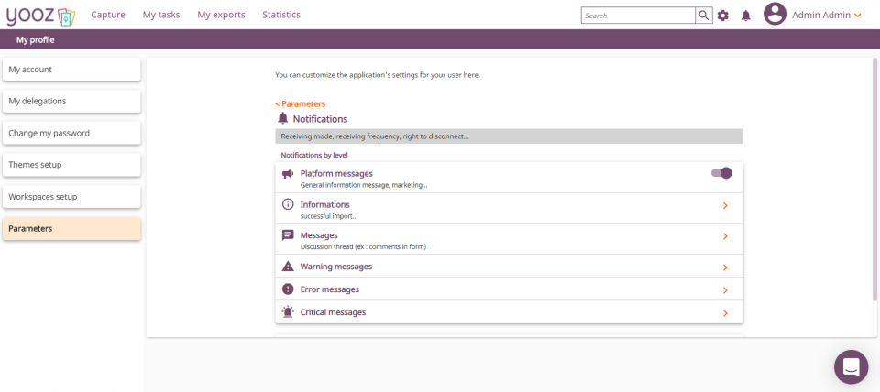Expand the Critical messages chevron
880x392 pixels.
coord(725,313)
